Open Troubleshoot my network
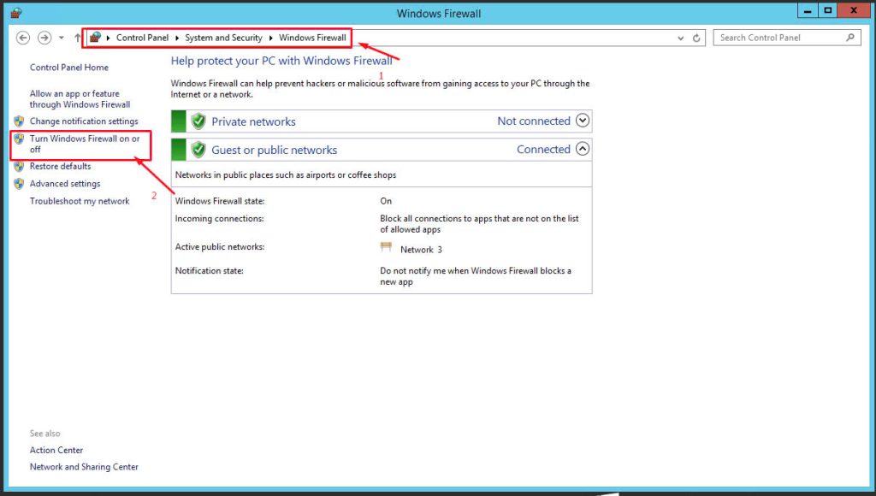This screenshot has height=496, width=876. tap(80, 200)
